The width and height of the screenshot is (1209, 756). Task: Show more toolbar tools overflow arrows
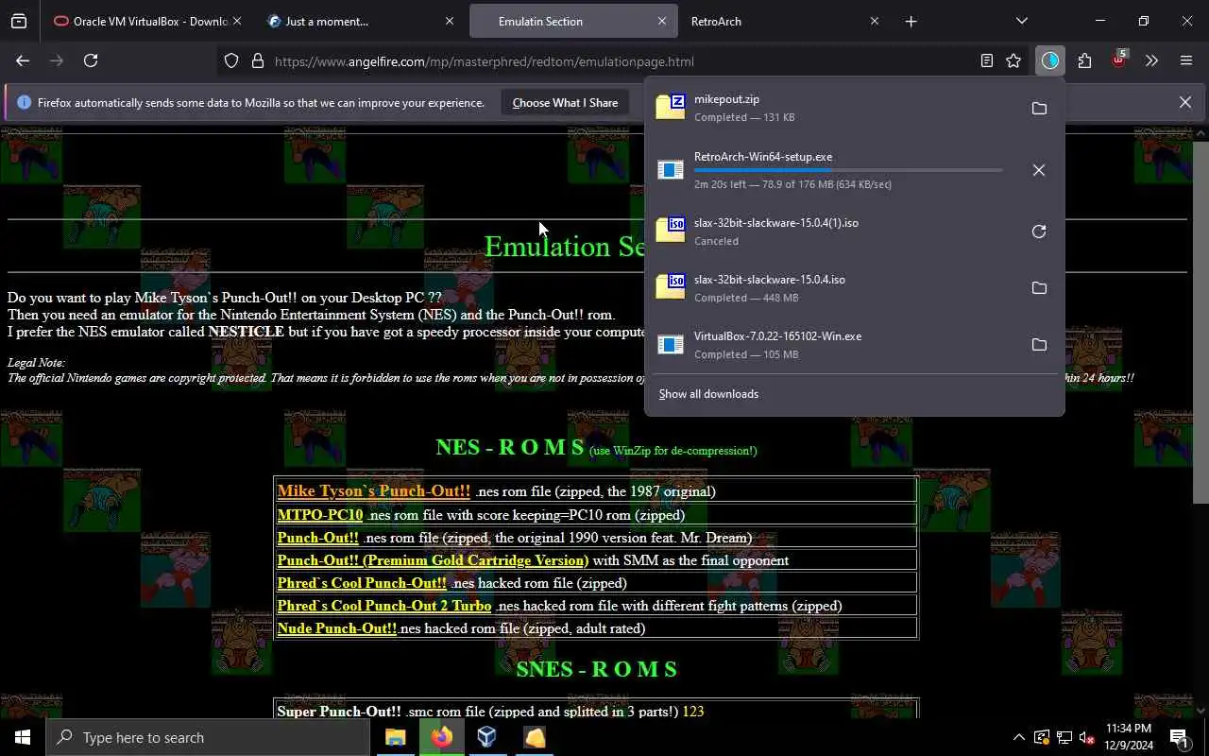[x=1151, y=60]
